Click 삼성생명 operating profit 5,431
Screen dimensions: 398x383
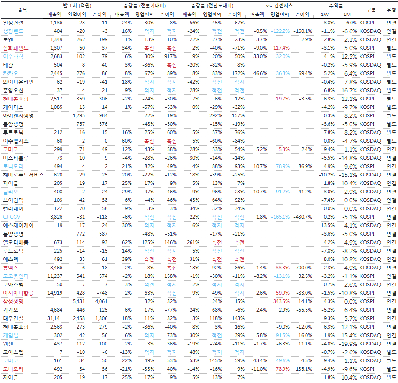[x=79, y=301]
